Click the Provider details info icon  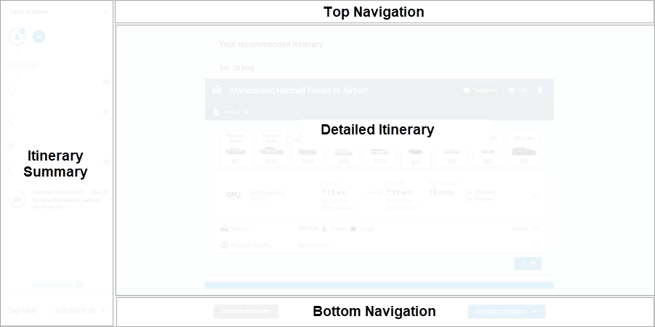pos(225,245)
